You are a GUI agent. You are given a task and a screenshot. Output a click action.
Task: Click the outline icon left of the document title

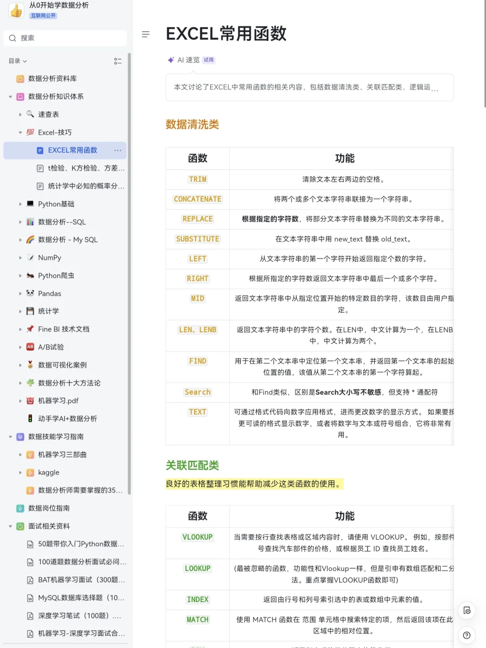[145, 34]
